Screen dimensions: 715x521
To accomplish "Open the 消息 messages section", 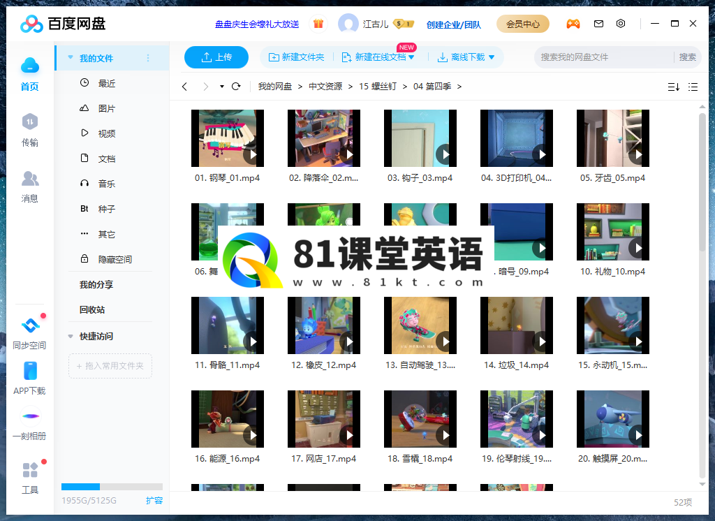I will (x=29, y=186).
